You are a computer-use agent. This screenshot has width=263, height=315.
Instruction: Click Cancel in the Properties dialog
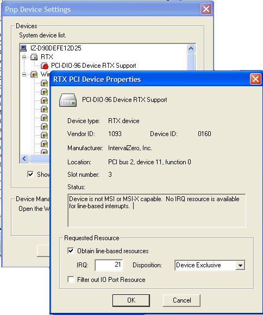(x=181, y=300)
